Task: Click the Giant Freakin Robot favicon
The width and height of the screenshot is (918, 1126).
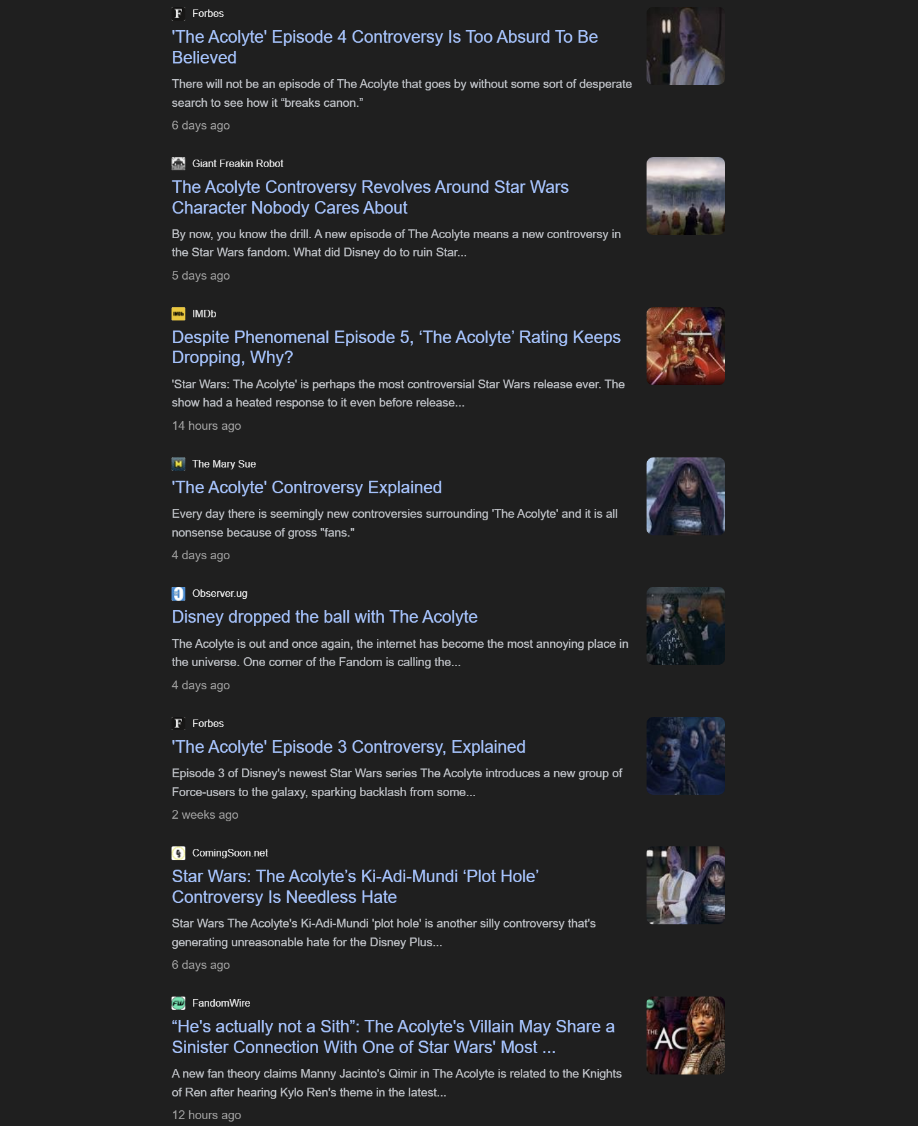Action: (x=178, y=164)
